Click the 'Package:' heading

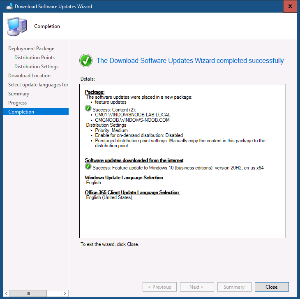click(x=95, y=92)
